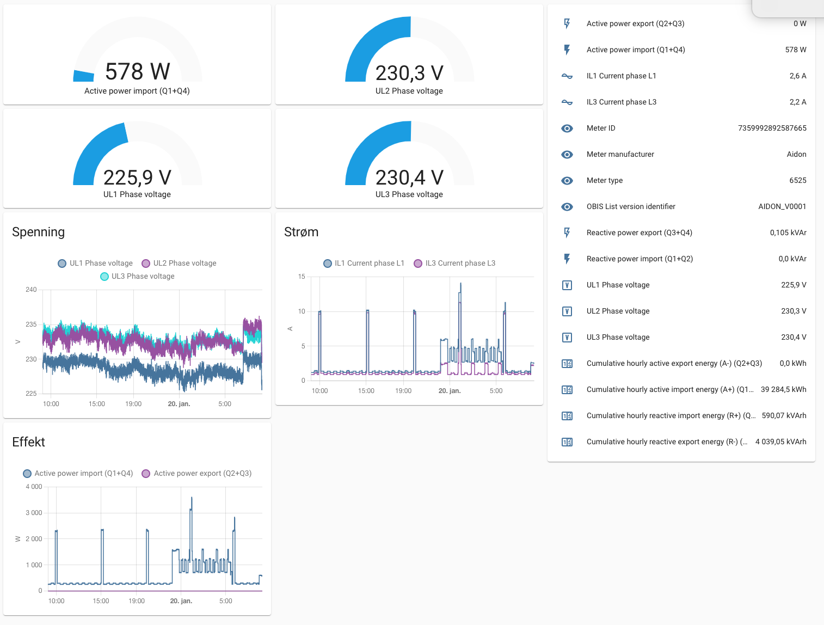Viewport: 824px width, 625px height.
Task: Click the Active power export flash icon
Action: [567, 23]
